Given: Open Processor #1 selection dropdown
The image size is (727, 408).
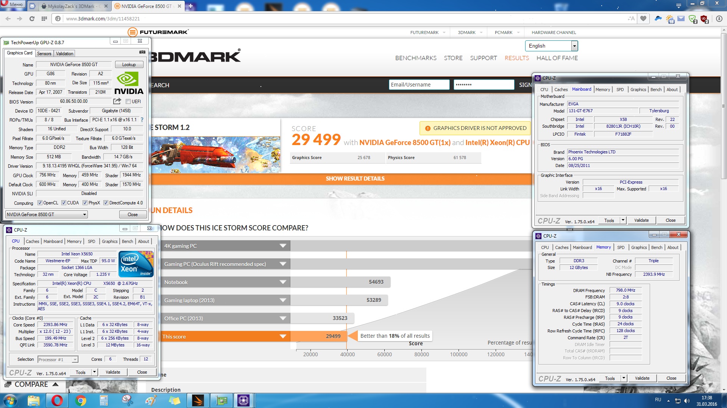Looking at the screenshot, I should pos(58,359).
